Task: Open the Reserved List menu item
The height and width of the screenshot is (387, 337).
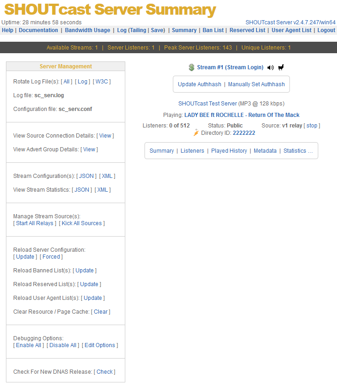Action: [247, 30]
